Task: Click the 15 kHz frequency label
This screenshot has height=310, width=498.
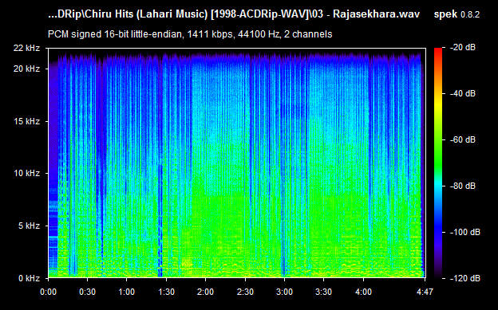Action: tap(26, 121)
